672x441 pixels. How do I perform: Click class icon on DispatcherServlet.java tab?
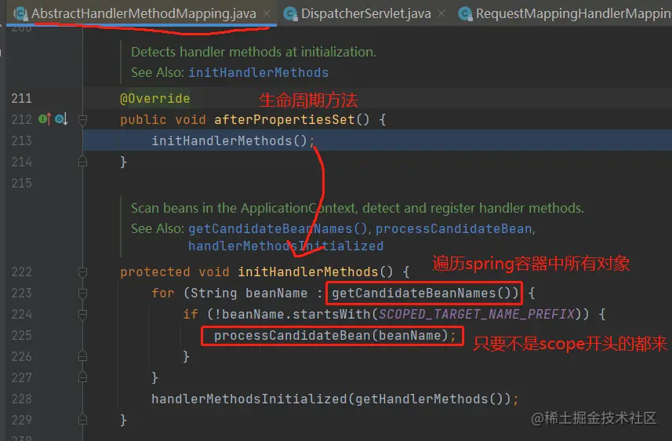[x=291, y=14]
